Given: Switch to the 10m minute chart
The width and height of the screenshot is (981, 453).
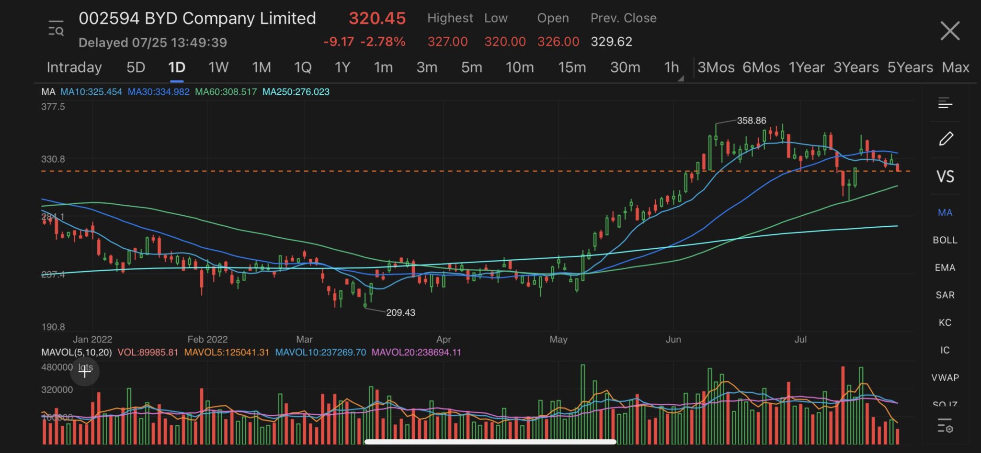Looking at the screenshot, I should 520,67.
